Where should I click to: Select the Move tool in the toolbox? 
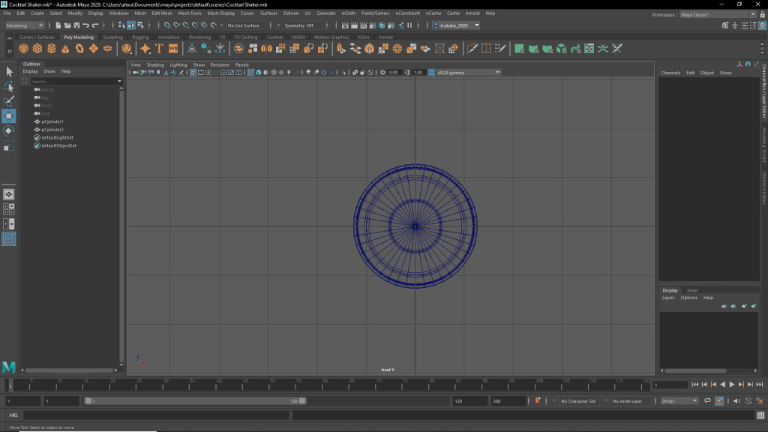9,115
